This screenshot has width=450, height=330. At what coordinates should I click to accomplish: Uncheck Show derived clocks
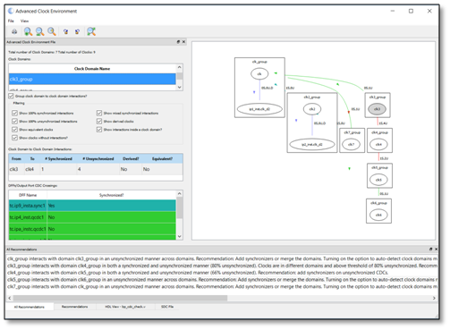click(x=99, y=122)
